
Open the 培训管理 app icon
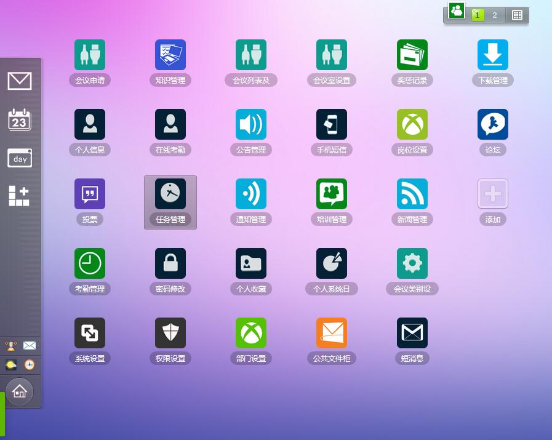[332, 194]
